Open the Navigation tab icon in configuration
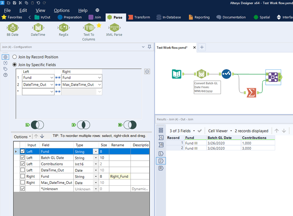This screenshot has width=293, height=216. tap(6, 63)
